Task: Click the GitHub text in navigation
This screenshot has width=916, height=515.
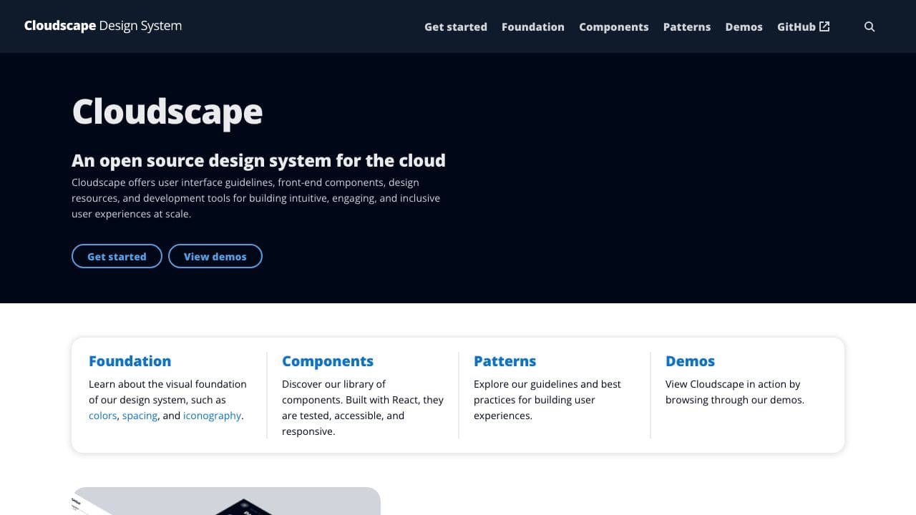Action: click(x=796, y=26)
